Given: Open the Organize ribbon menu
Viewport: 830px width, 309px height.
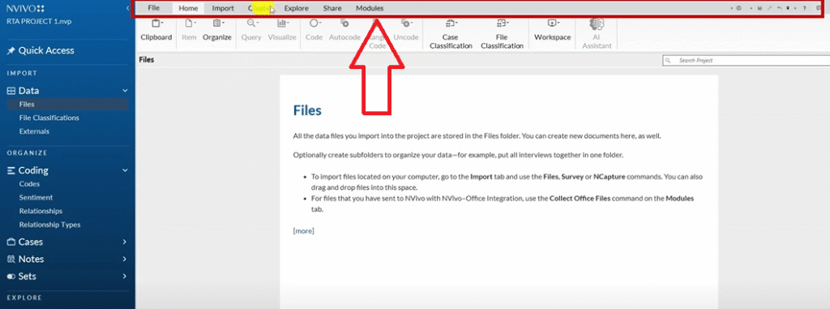Looking at the screenshot, I should 217,30.
